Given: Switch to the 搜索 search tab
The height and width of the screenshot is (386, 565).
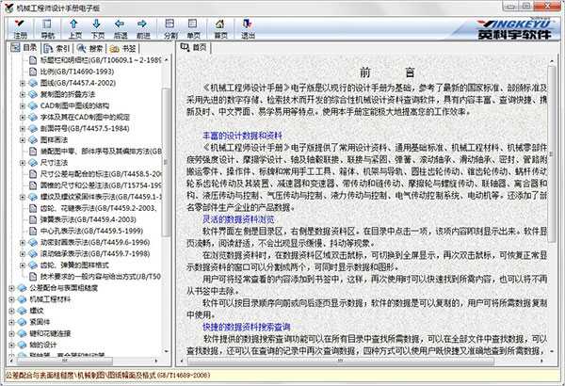Looking at the screenshot, I should (x=91, y=47).
